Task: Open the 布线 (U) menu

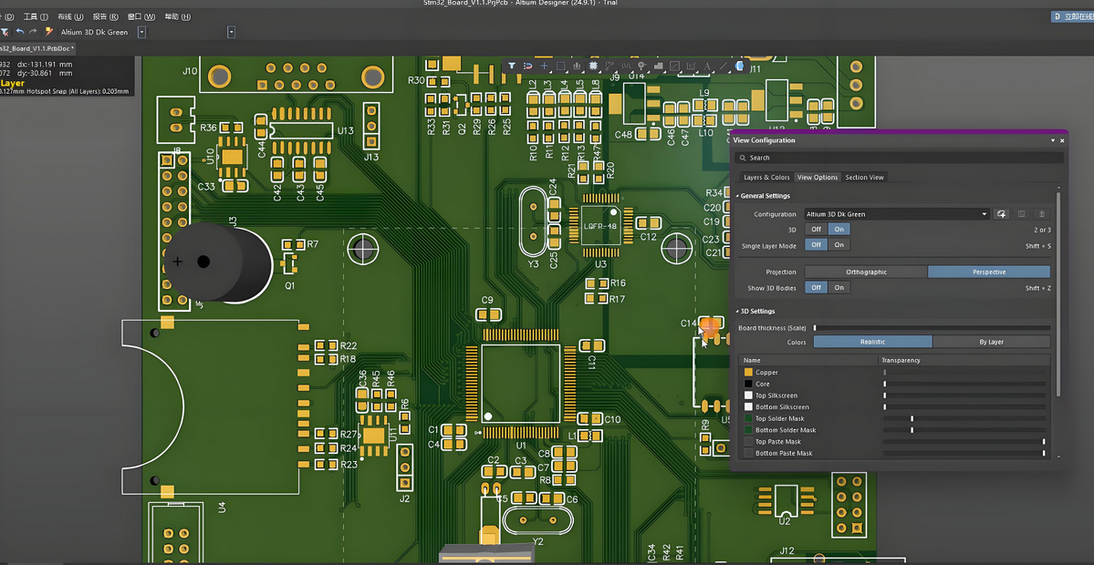Action: 70,16
